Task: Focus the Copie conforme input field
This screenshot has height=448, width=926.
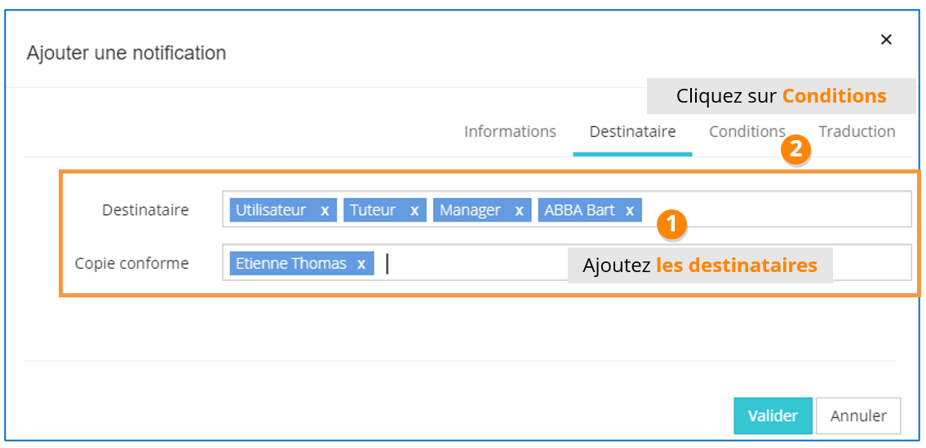Action: coord(473,264)
